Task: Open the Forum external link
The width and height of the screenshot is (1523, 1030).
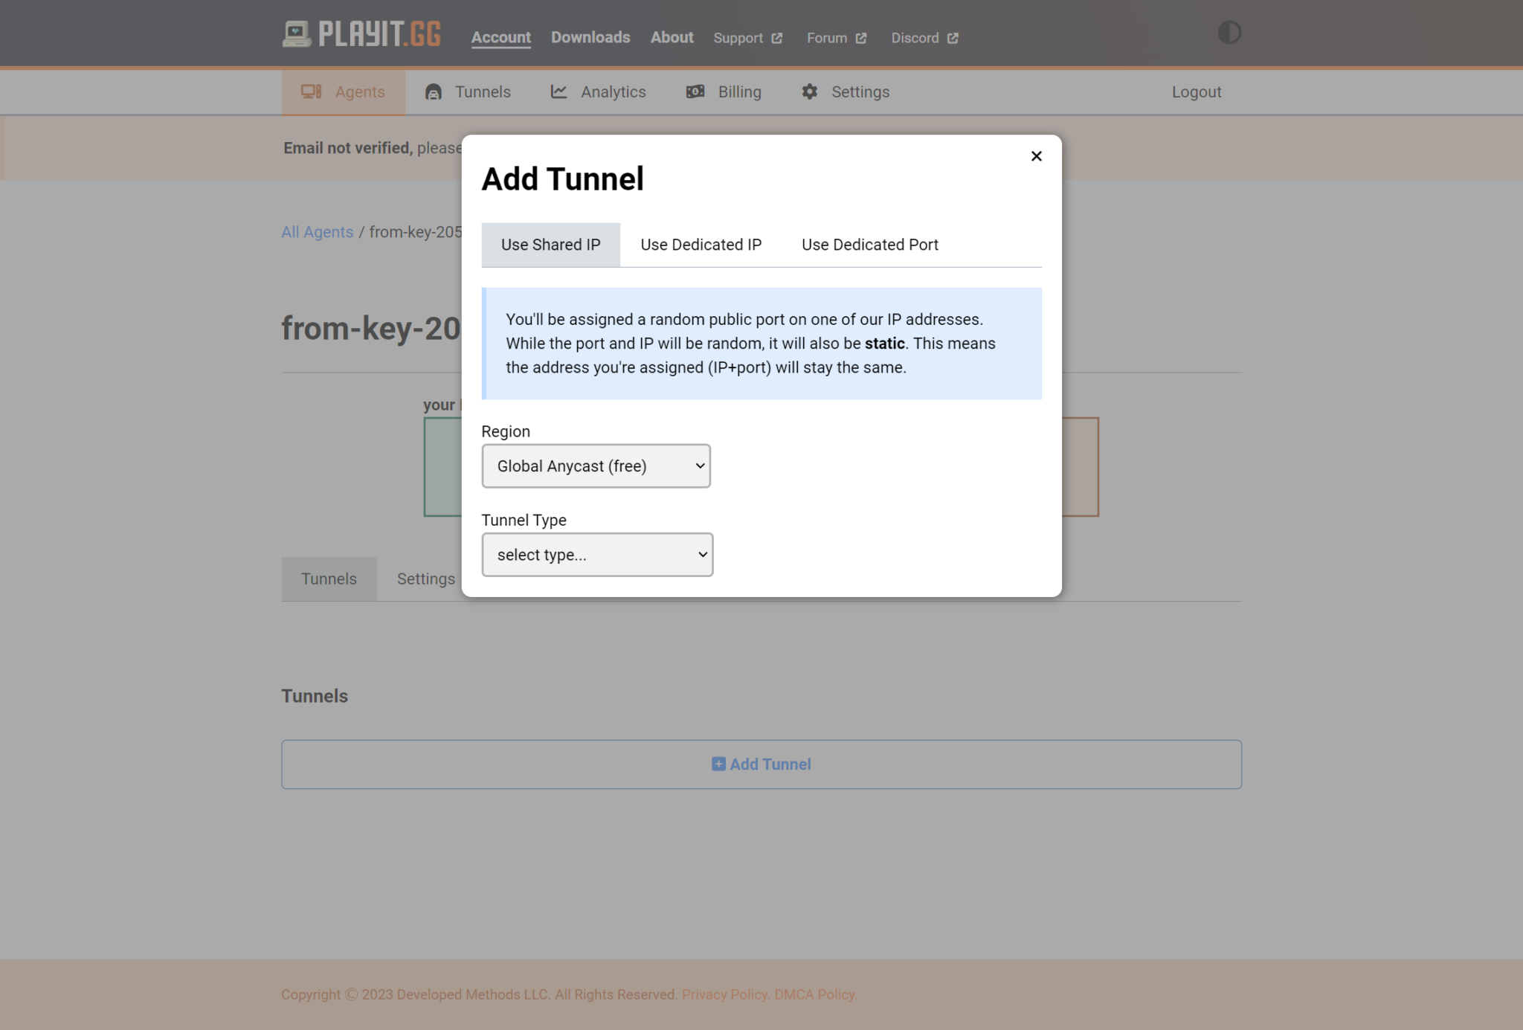Action: [x=836, y=38]
